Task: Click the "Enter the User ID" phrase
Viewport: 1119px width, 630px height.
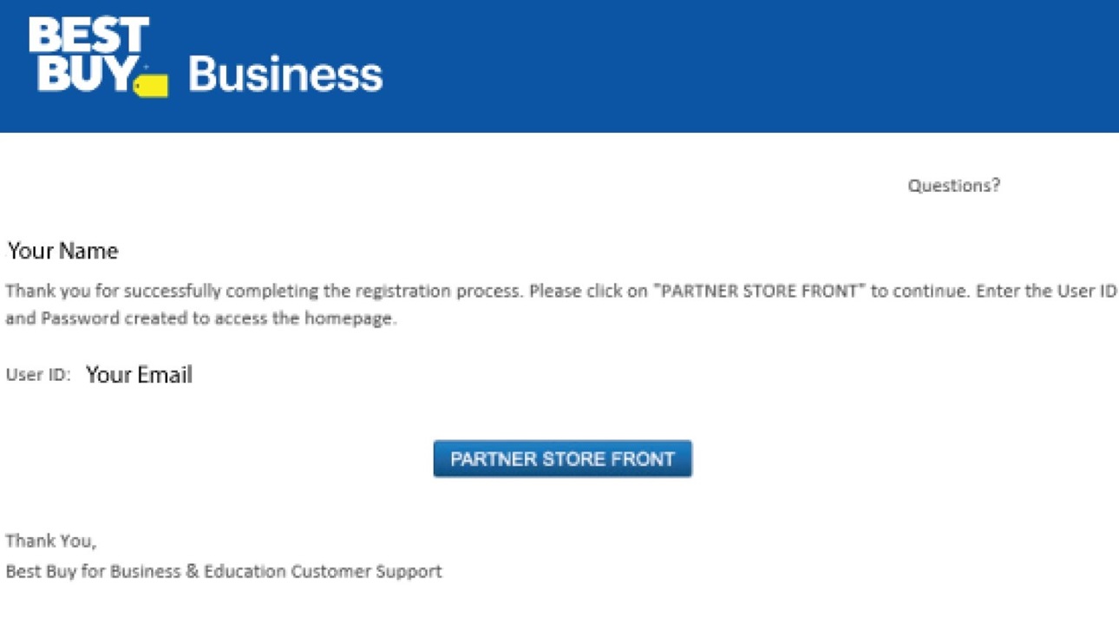Action: (x=1047, y=291)
